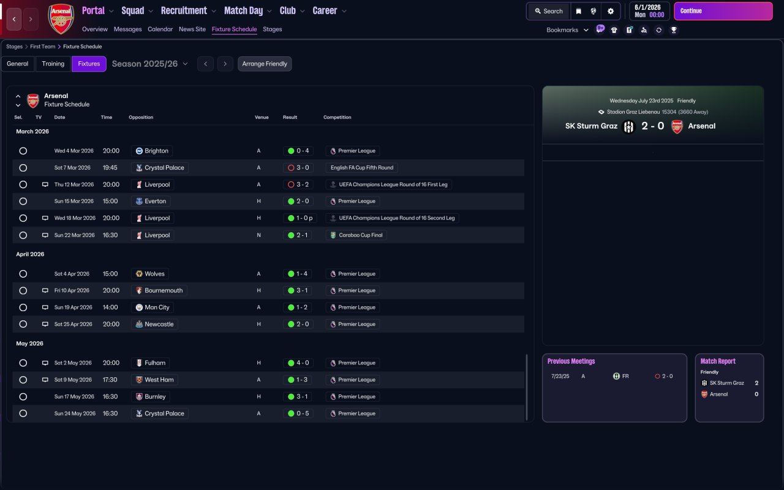Click the trophy icon in bookmarks bar
784x490 pixels.
coord(674,30)
